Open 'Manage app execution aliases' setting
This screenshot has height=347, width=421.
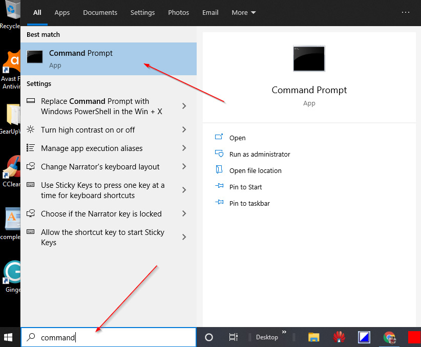(x=109, y=148)
